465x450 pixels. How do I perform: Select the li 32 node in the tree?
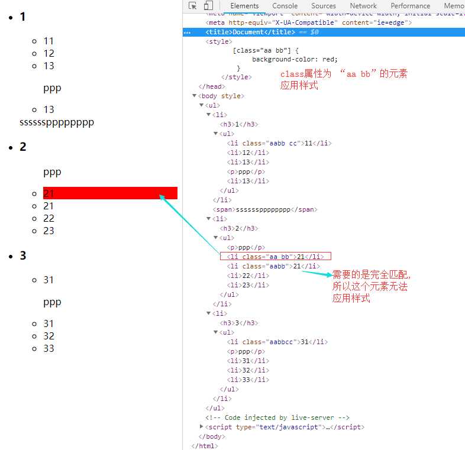(x=248, y=370)
